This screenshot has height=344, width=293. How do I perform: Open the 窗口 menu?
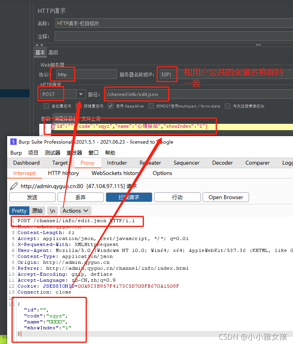(x=93, y=153)
